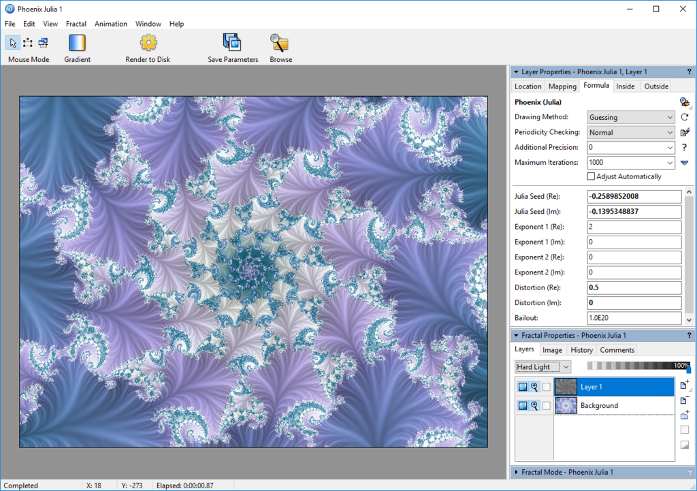This screenshot has width=697, height=491.
Task: Click the Save Parameters icon
Action: point(233,44)
